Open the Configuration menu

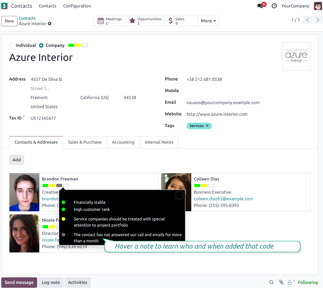pyautogui.click(x=77, y=6)
